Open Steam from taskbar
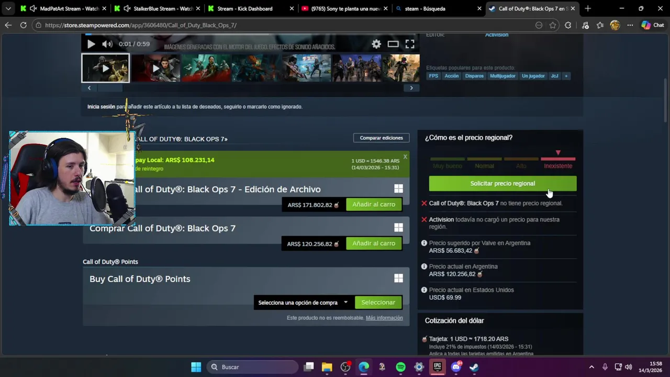This screenshot has width=670, height=377. (x=474, y=367)
